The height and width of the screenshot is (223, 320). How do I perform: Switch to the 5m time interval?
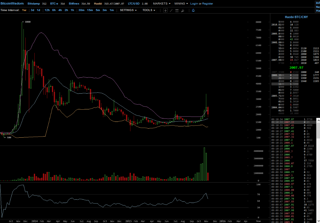(98, 10)
